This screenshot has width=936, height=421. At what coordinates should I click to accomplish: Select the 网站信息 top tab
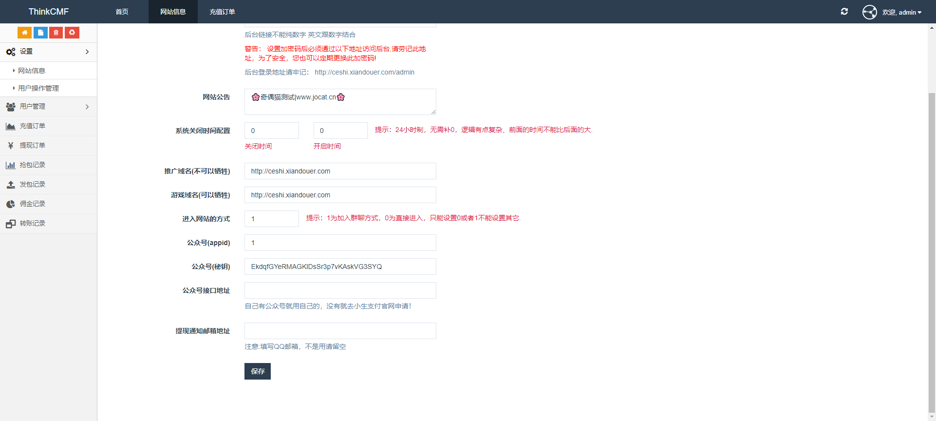(173, 12)
